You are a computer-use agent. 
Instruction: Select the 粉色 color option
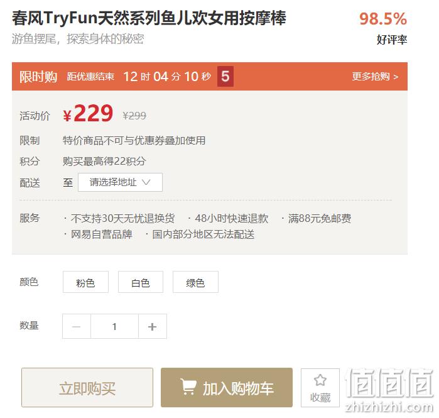85,282
